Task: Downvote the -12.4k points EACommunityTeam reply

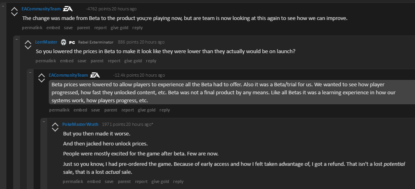Action: (41, 80)
